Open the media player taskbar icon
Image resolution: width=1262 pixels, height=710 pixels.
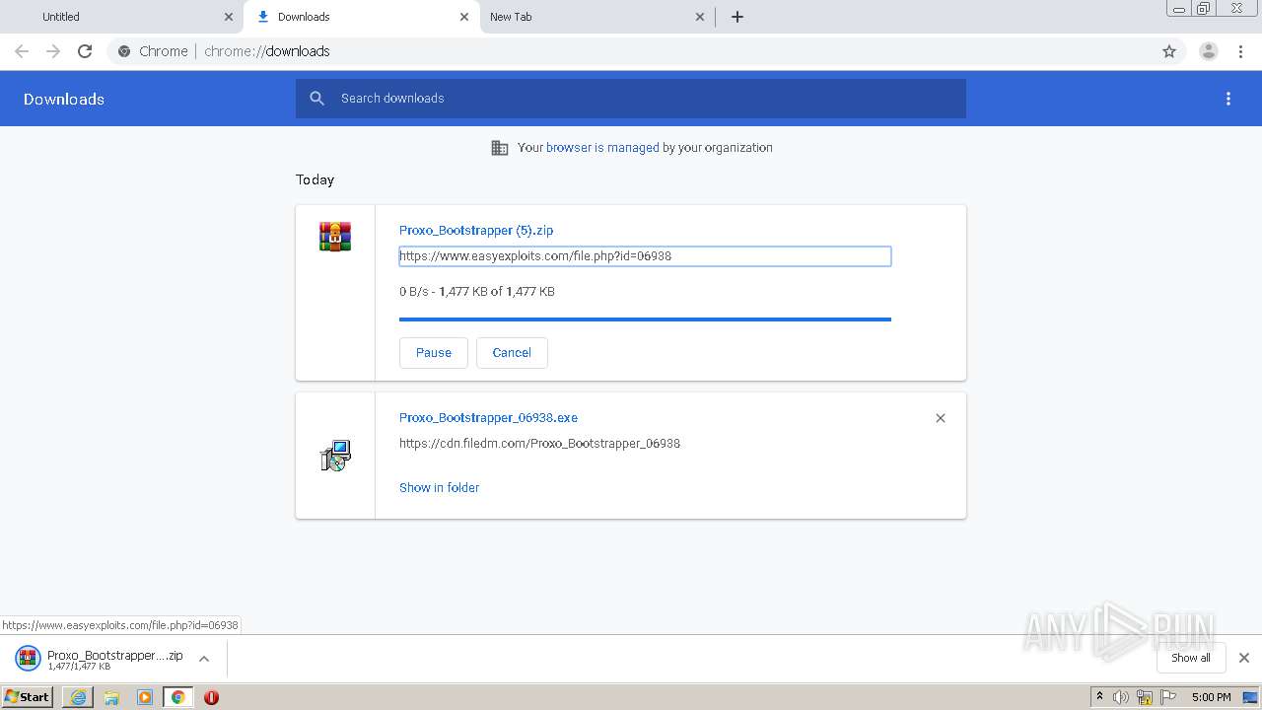coord(145,697)
